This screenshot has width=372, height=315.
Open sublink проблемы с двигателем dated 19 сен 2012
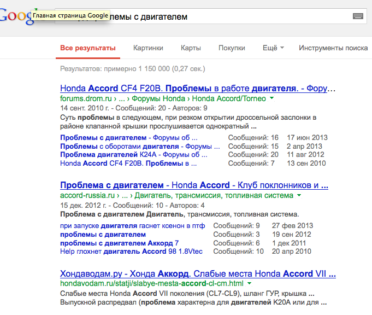pos(103,235)
